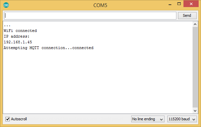Viewport: 201px width, 127px height.
Task: Maximize the COM5 serial monitor window
Action: 179,4
